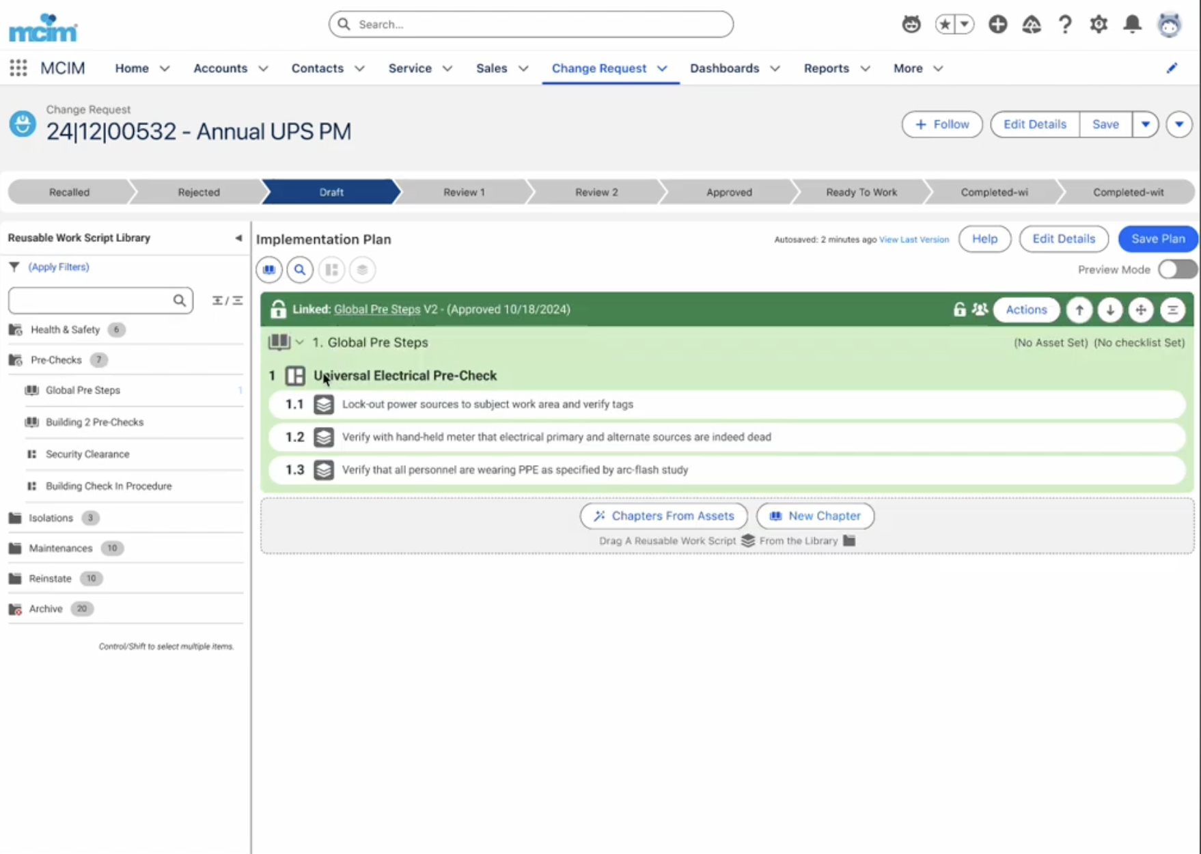Focus the global Search field

[x=531, y=25]
